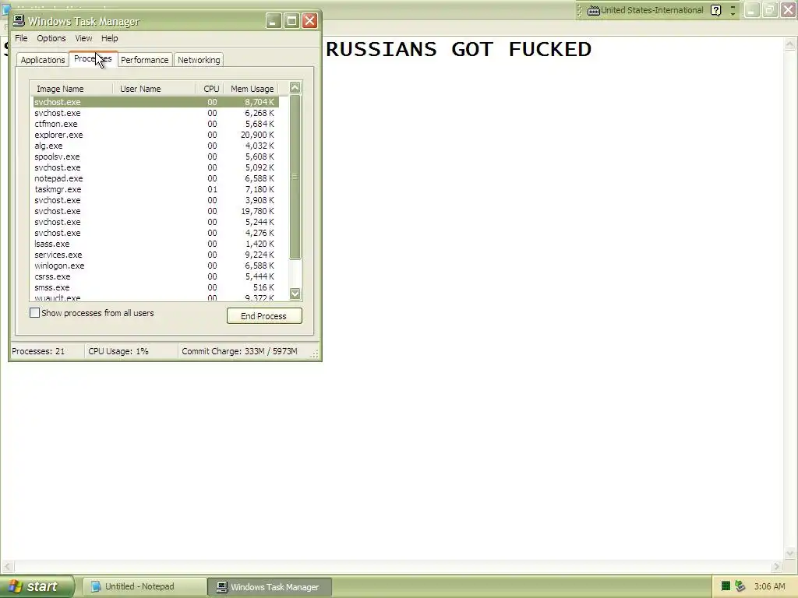The width and height of the screenshot is (798, 598).
Task: Click the process list scrollbar thumb
Action: [x=295, y=177]
